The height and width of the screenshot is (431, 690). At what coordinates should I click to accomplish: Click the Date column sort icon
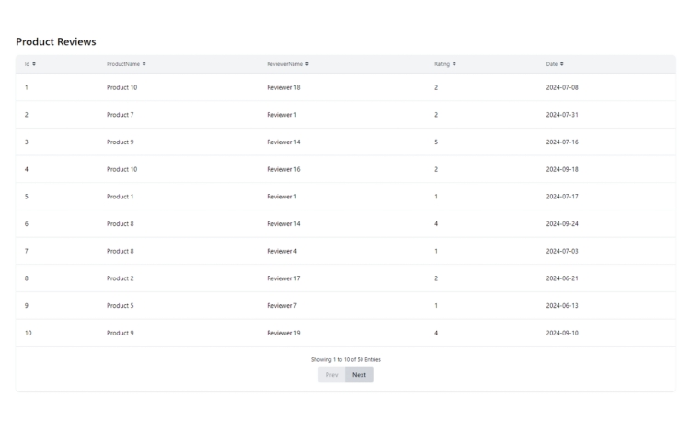click(561, 64)
